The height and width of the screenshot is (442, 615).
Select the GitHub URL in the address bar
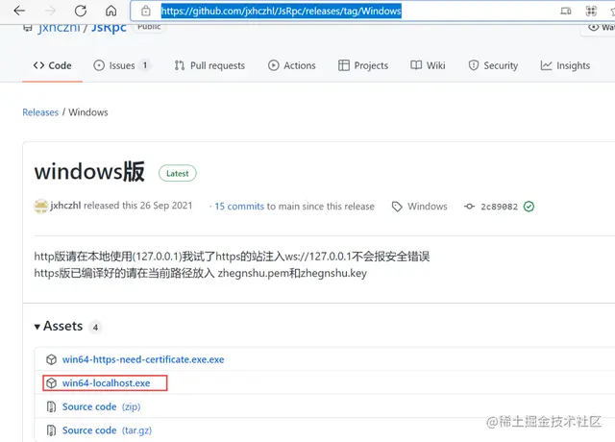pos(282,11)
